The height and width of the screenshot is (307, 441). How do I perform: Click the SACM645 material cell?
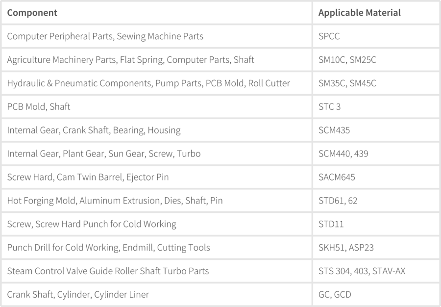click(376, 177)
